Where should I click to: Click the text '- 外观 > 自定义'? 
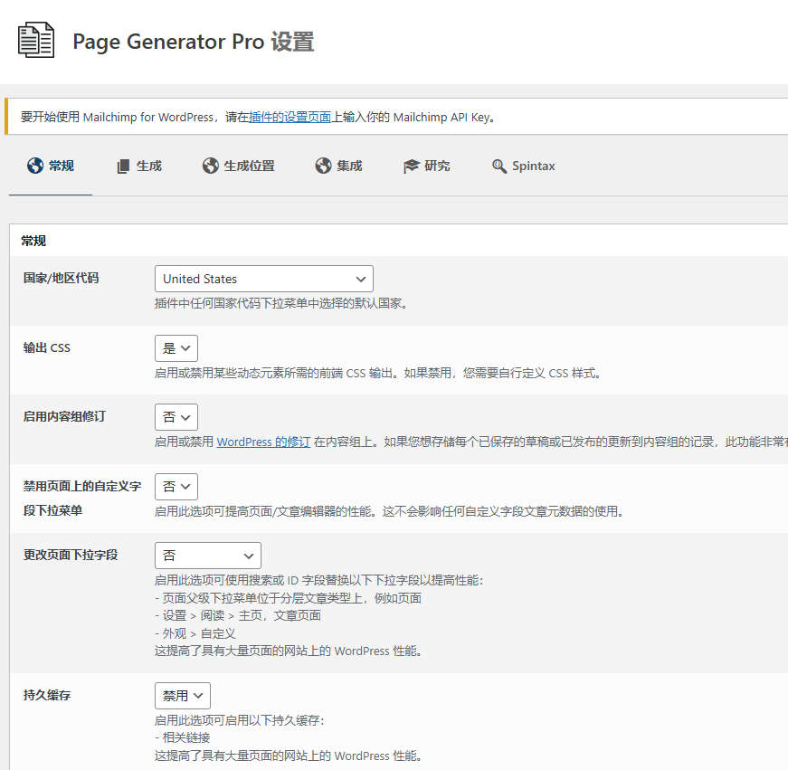(x=195, y=633)
